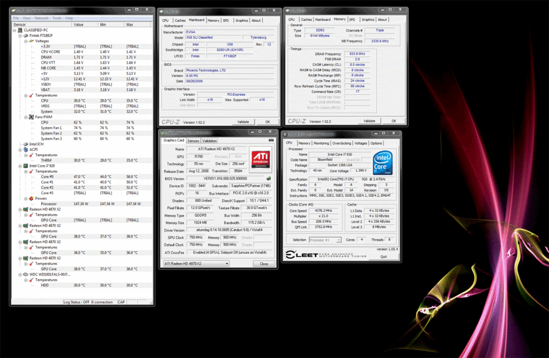Open the GPU selection dropdown in GPU-Z

click(227, 264)
